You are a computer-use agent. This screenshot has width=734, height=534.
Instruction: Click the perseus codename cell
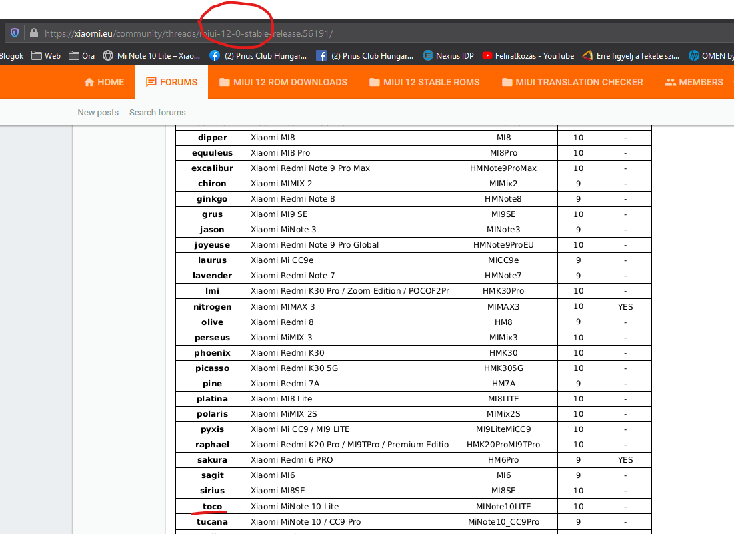[212, 337]
